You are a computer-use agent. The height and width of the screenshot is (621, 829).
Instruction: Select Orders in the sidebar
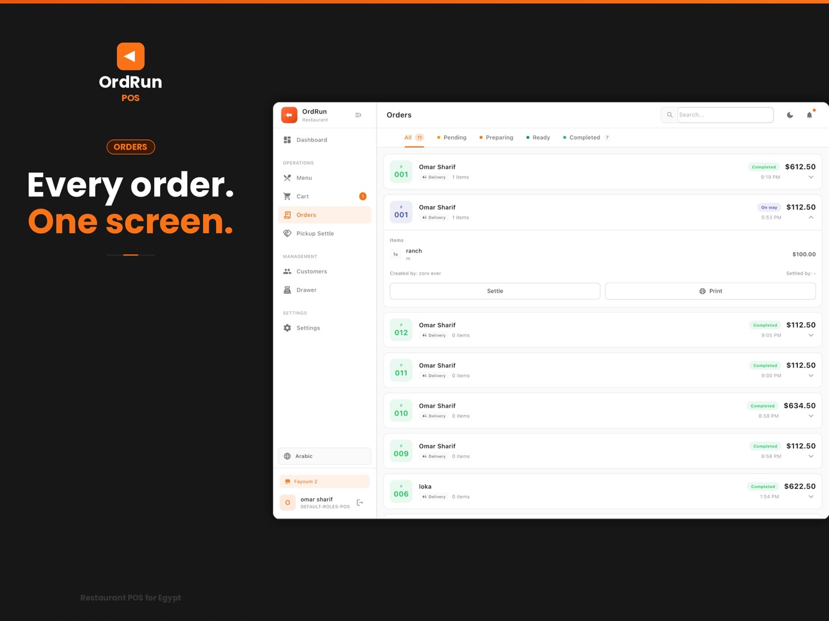click(x=325, y=215)
